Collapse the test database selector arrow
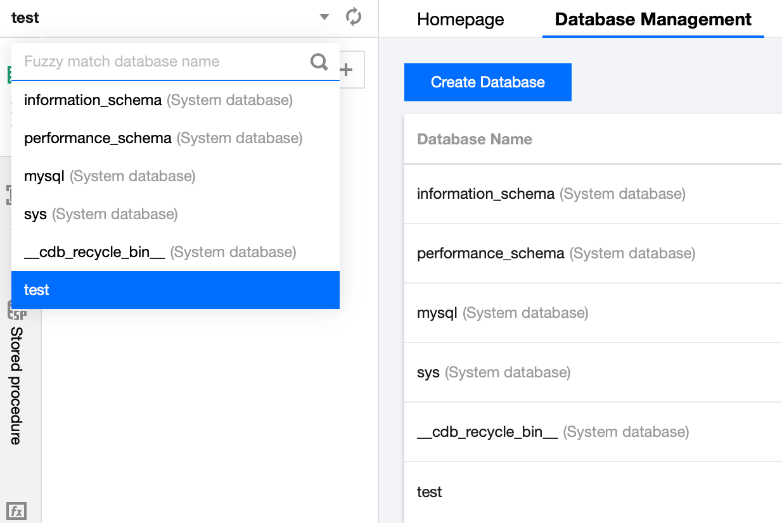Screen dimensions: 782x523 (324, 17)
